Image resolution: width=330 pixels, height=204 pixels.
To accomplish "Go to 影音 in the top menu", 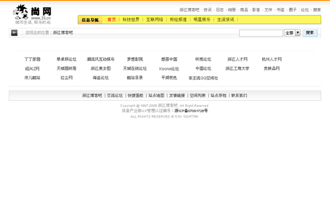I will pos(256,10).
